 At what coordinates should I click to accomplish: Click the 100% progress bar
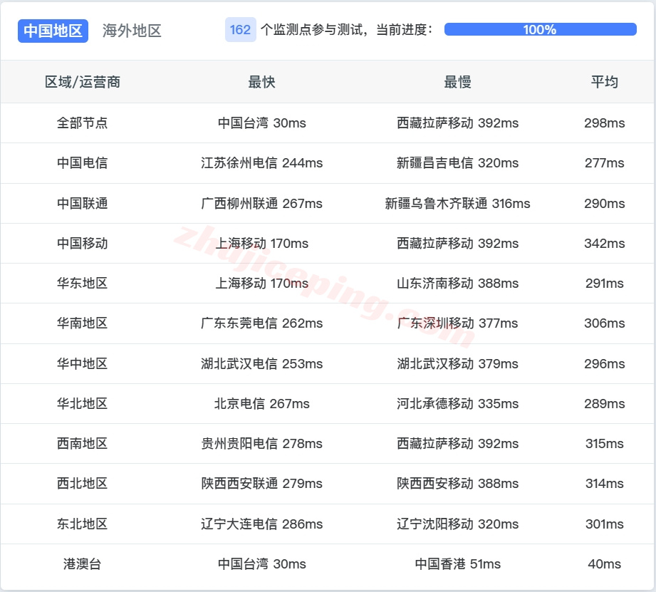click(538, 30)
